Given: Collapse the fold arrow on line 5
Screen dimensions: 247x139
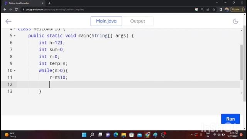Looking at the screenshot, I should [x=15, y=36].
